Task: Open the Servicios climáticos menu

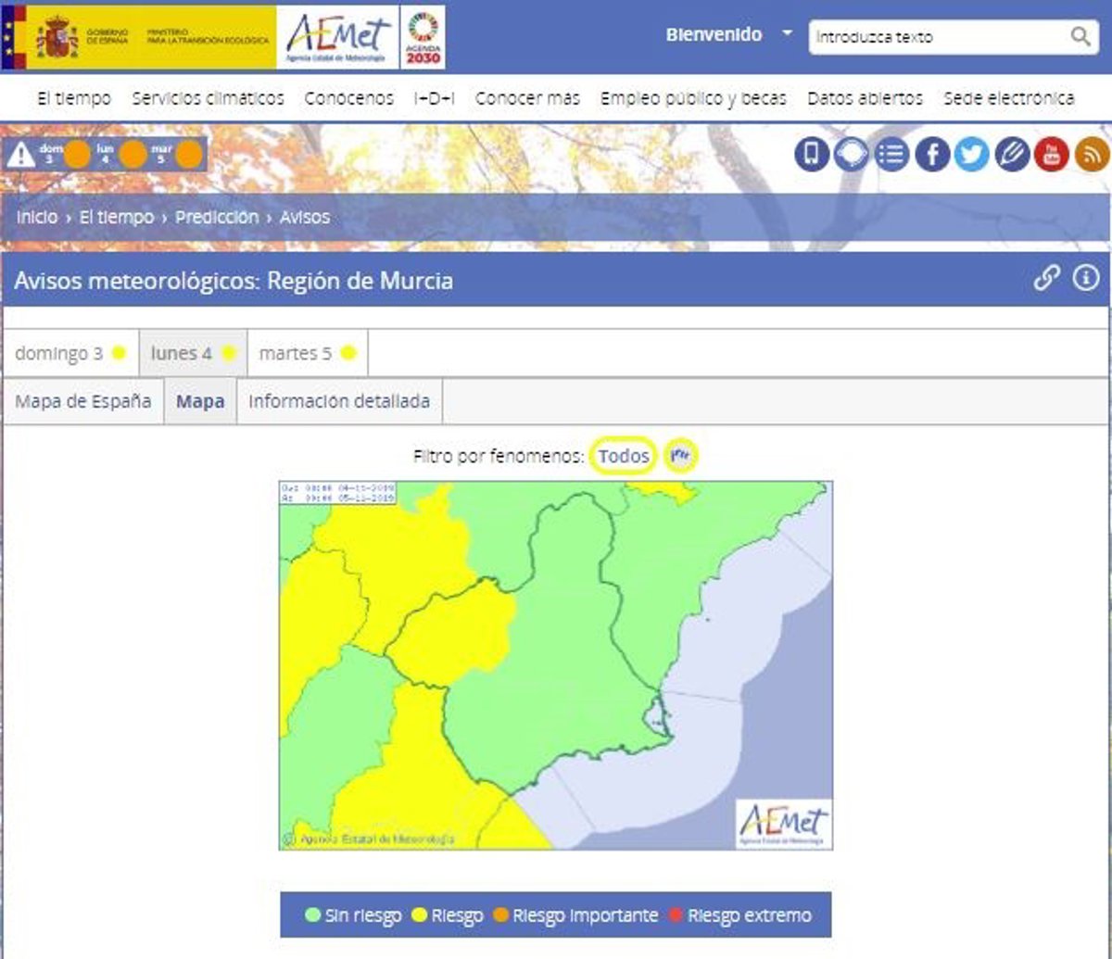Action: pos(208,98)
